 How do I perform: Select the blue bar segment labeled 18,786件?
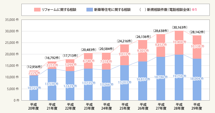161,79
